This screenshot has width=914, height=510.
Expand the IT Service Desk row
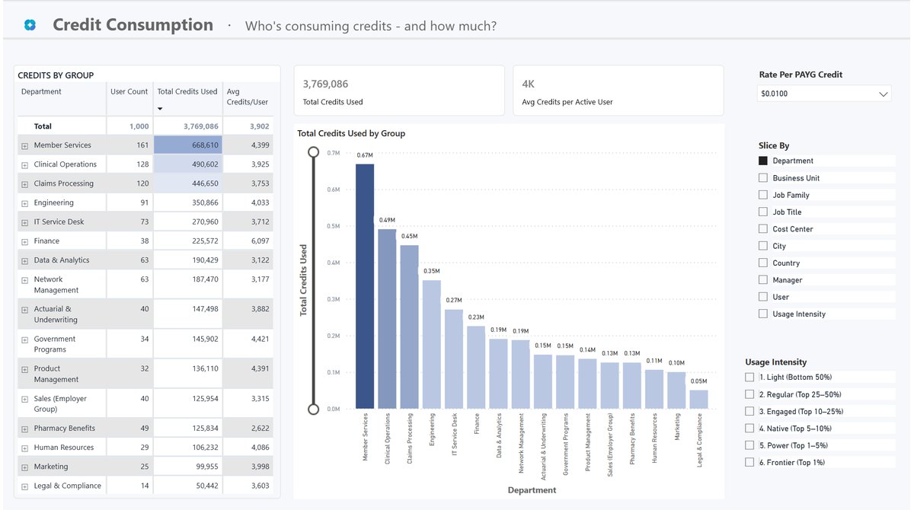click(x=24, y=222)
